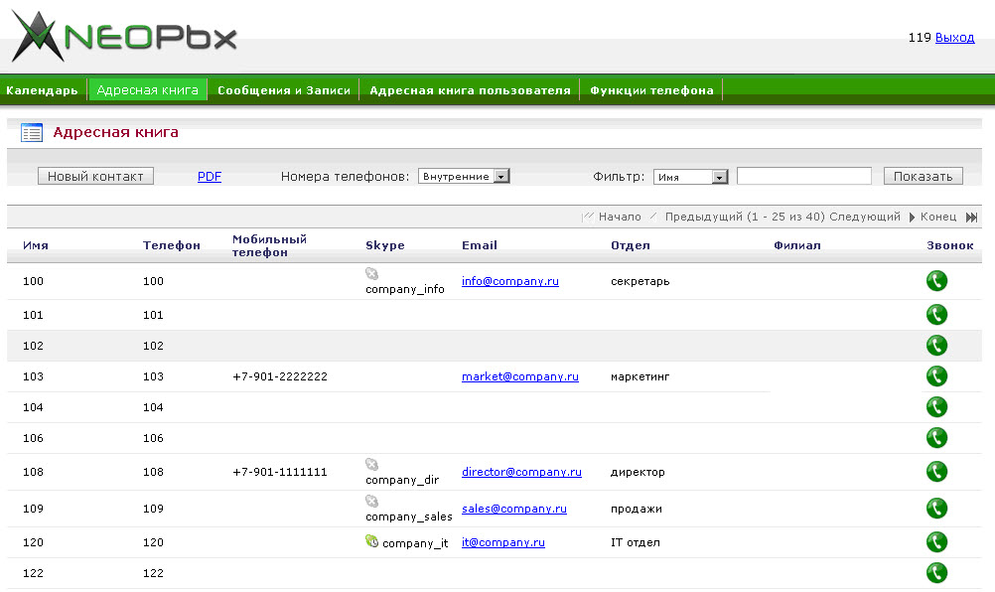The width and height of the screenshot is (995, 592).
Task: Click the Выход logout link
Action: [954, 38]
